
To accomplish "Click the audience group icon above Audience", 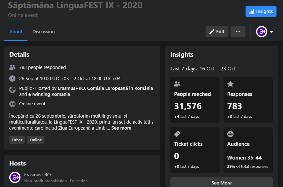I will (230, 134).
